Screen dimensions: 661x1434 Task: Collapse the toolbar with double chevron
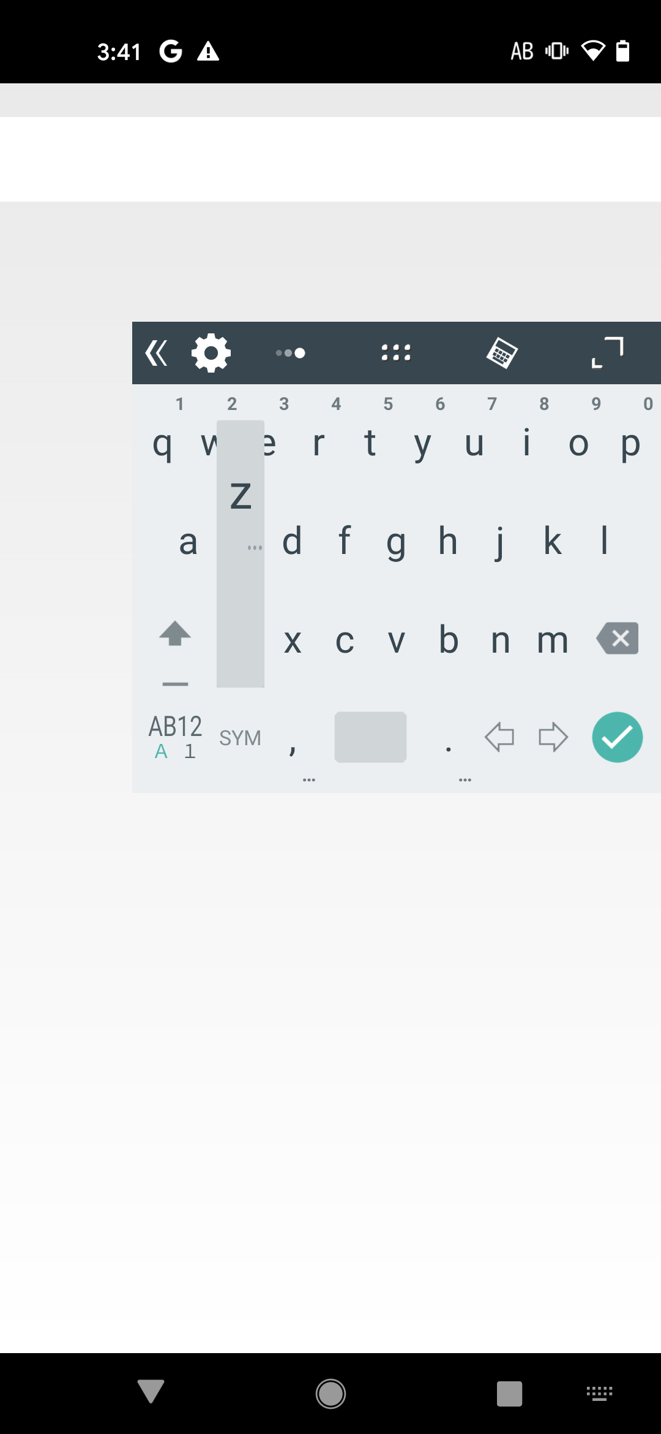tap(156, 353)
